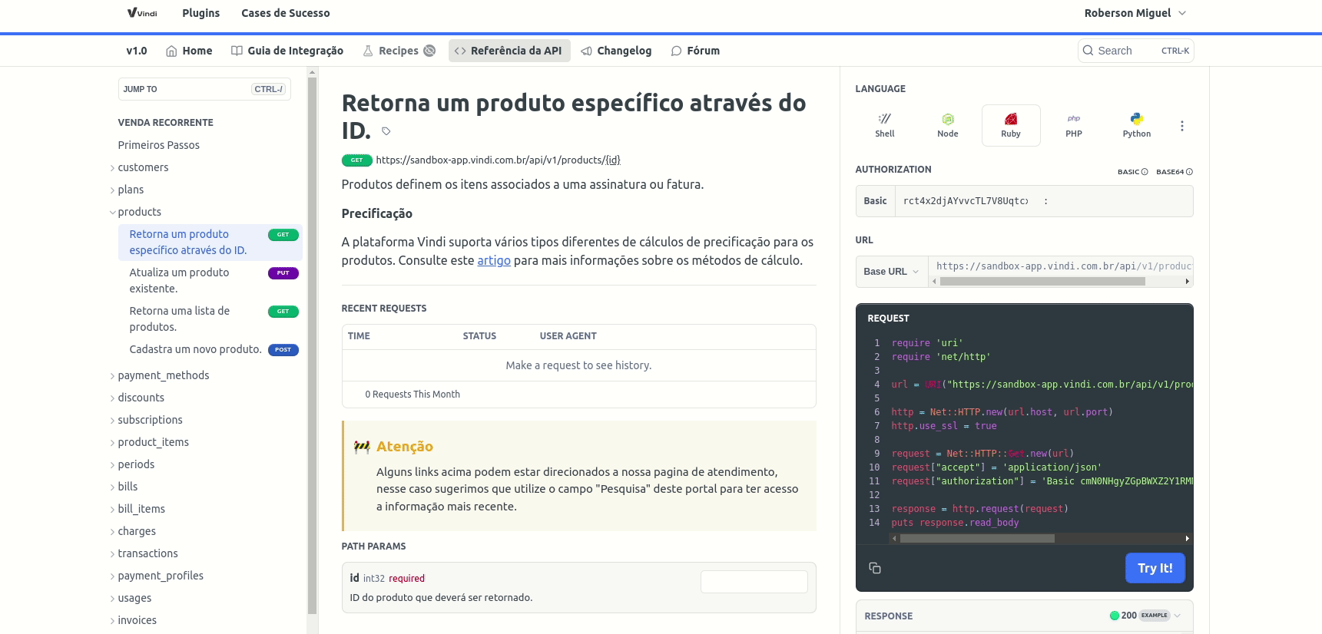Open the 200 example response dropdown
Screen dimensions: 1322x634
[1145, 616]
